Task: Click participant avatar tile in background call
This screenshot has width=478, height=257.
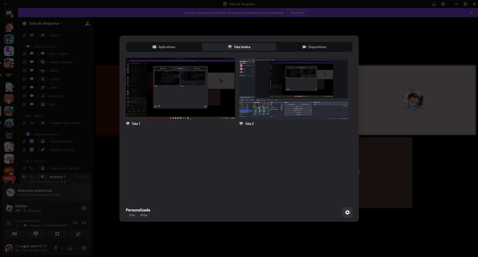Action: point(413,100)
